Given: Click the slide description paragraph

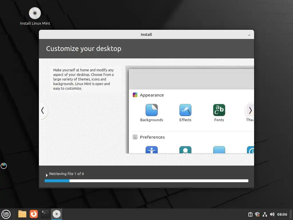Looking at the screenshot, I should tap(83, 79).
